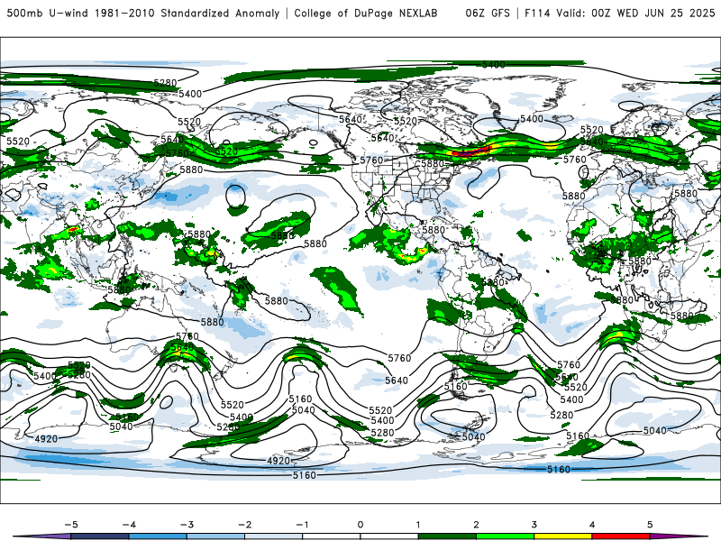Click the positive "2" colorbar tick label
The width and height of the screenshot is (721, 541).
[x=476, y=525]
